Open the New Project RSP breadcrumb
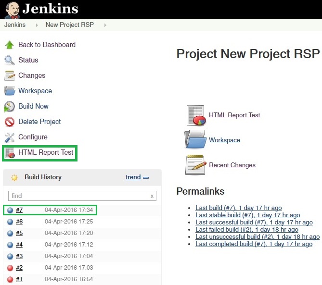The image size is (322, 285). [70, 25]
